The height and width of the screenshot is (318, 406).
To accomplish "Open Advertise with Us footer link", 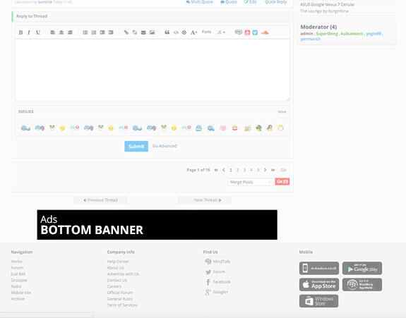I will coord(123,274).
